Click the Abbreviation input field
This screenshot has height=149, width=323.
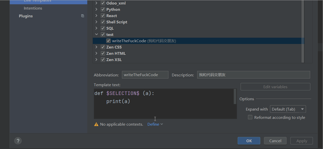pyautogui.click(x=145, y=75)
